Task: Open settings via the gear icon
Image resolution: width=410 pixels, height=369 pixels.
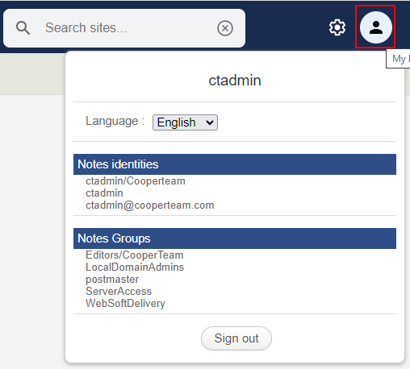Action: [337, 27]
